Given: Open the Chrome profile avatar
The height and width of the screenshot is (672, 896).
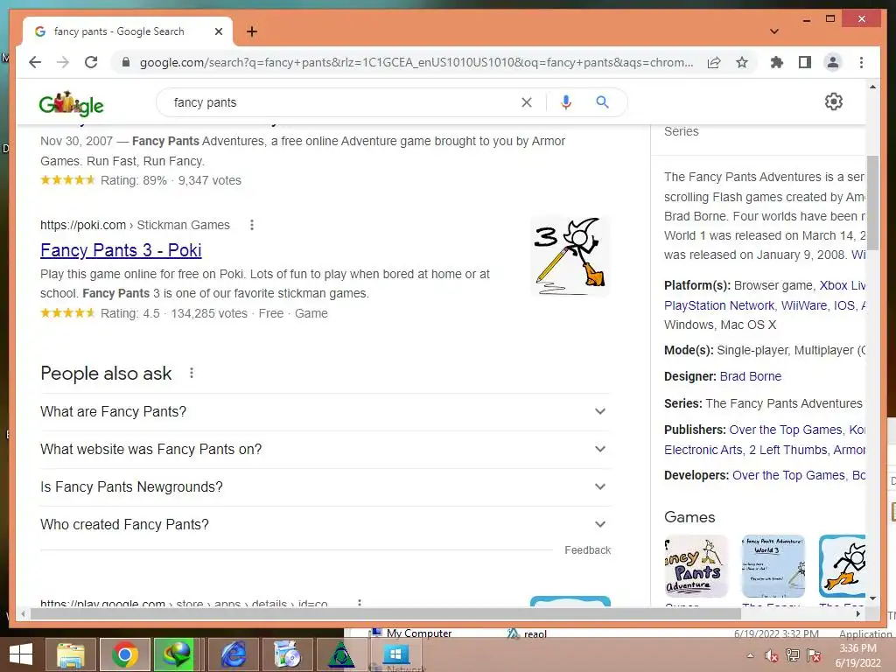Looking at the screenshot, I should click(x=833, y=62).
